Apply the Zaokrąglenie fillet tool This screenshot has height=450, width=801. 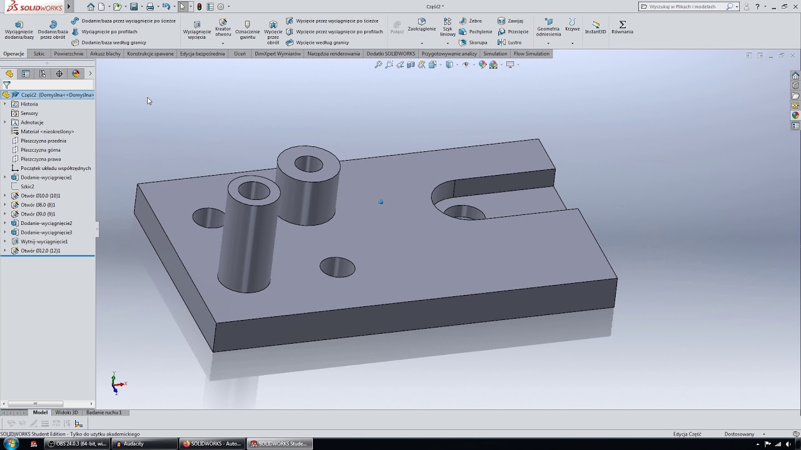(x=422, y=25)
